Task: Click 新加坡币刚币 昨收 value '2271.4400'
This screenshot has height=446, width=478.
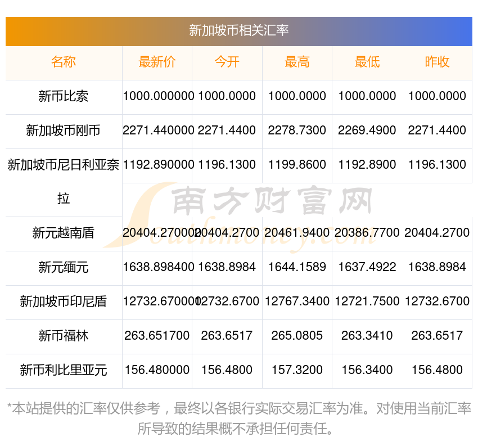Action: point(437,130)
